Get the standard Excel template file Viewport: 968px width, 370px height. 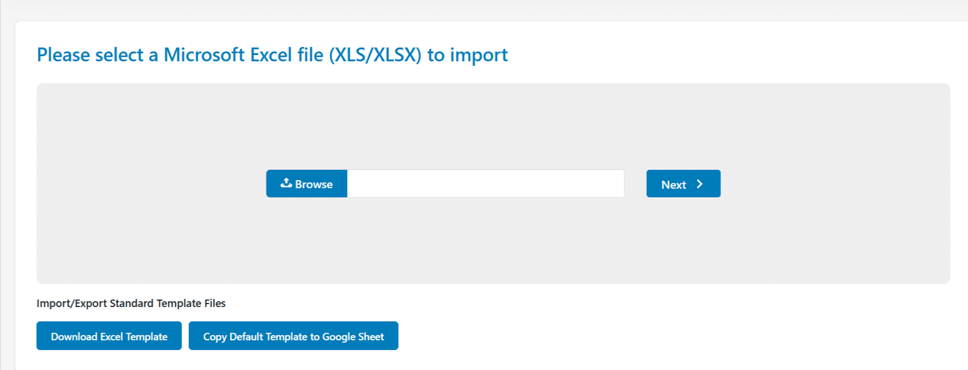click(109, 336)
